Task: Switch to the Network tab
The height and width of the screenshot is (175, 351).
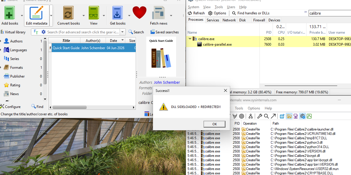Action: [x=229, y=20]
